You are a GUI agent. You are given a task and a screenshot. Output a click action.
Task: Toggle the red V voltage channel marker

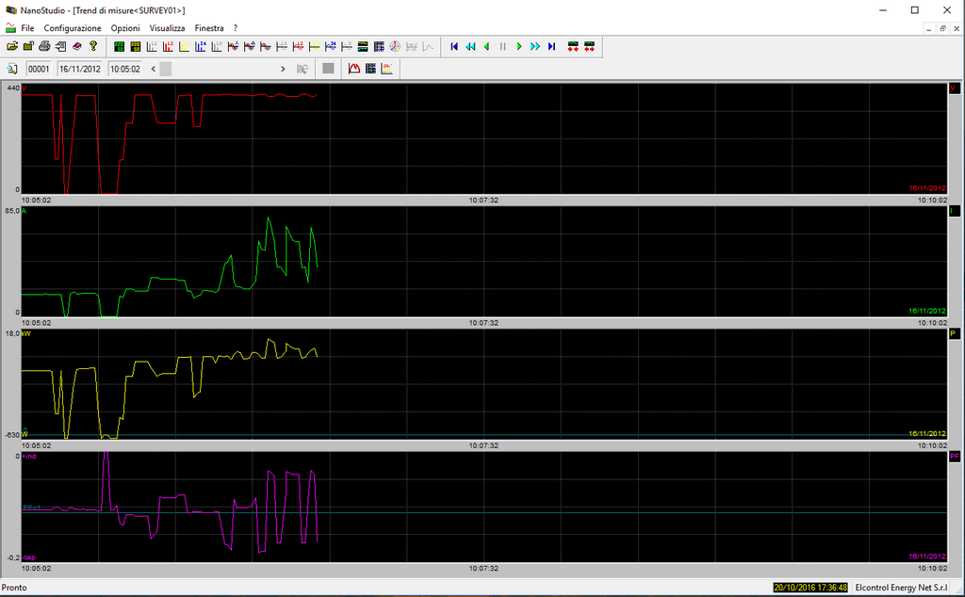pyautogui.click(x=954, y=89)
